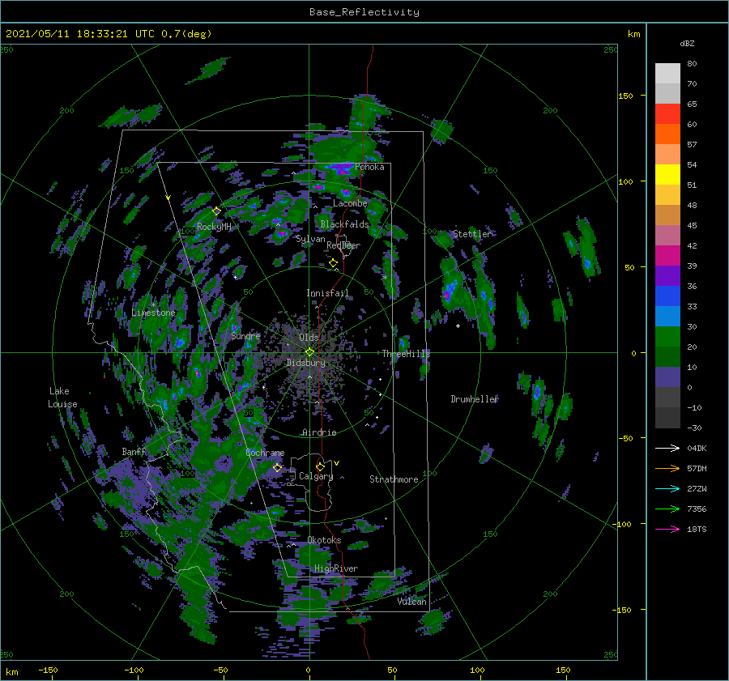Click the magenta 18TS arrow icon

click(x=667, y=529)
